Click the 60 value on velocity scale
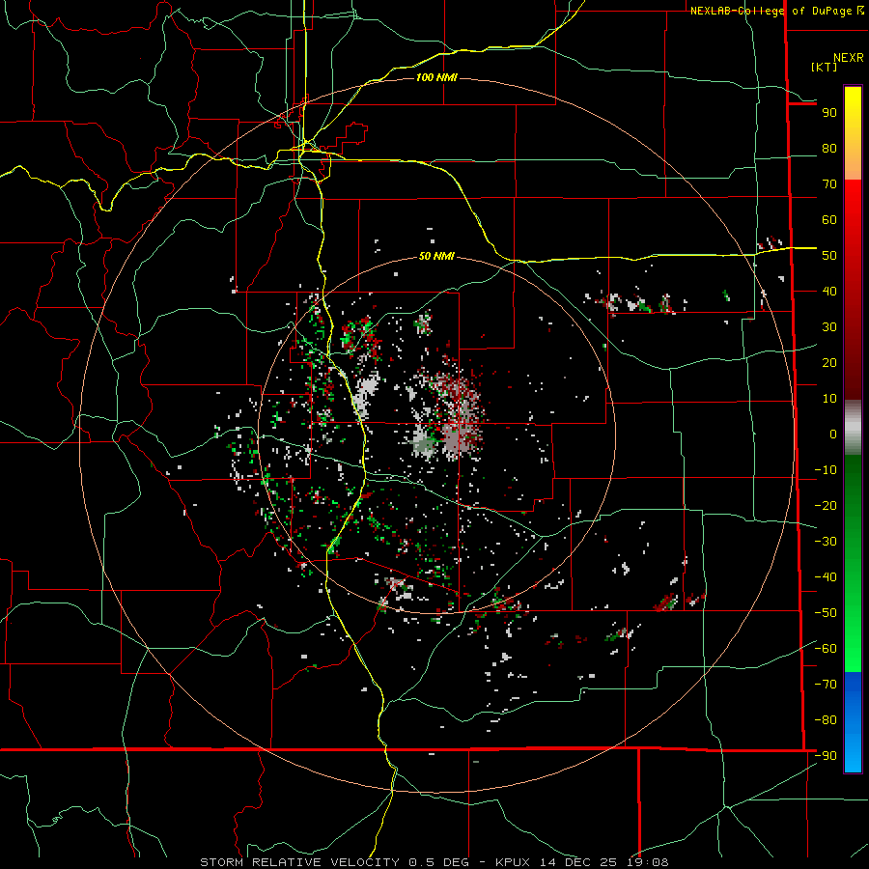Viewport: 869px width, 869px height. click(829, 219)
